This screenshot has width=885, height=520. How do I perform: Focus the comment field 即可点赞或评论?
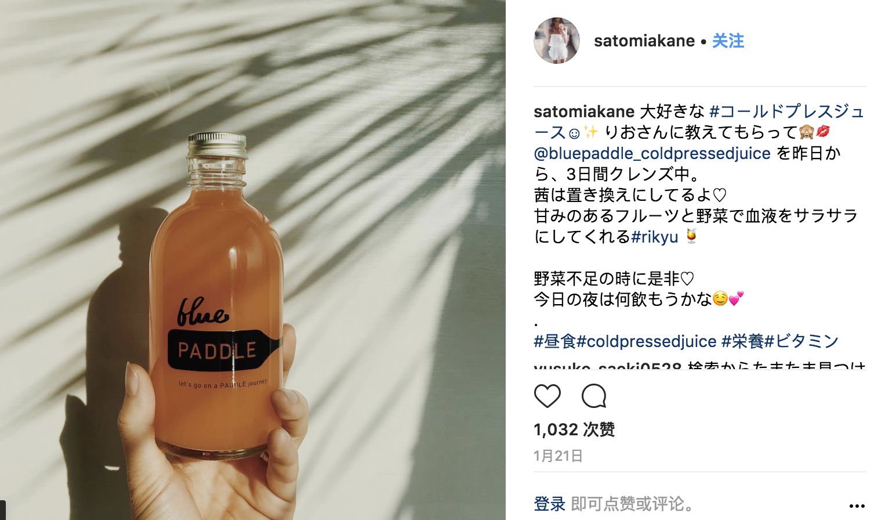point(632,504)
